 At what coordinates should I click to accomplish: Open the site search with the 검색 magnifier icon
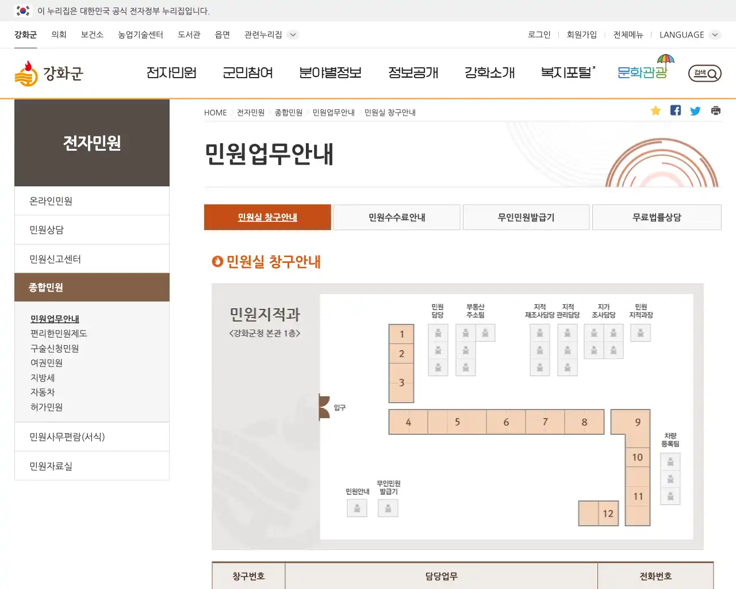click(704, 74)
